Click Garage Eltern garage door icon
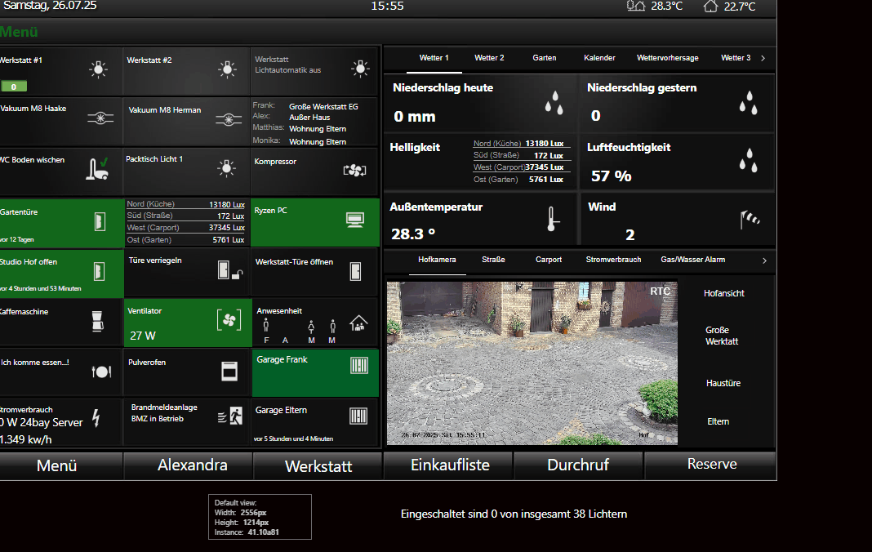The height and width of the screenshot is (552, 872). tap(358, 416)
